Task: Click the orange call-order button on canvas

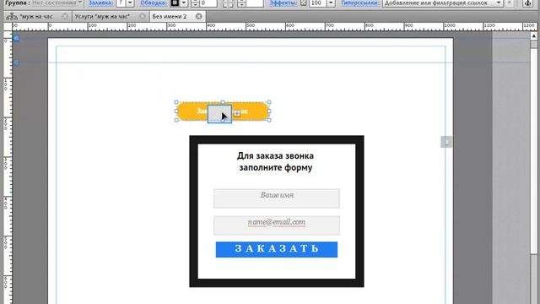Action: click(223, 111)
